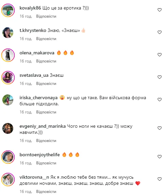Visit evgeniy_and_marinka profile via username
Screen dimensions: 164x195
pyautogui.click(x=42, y=126)
